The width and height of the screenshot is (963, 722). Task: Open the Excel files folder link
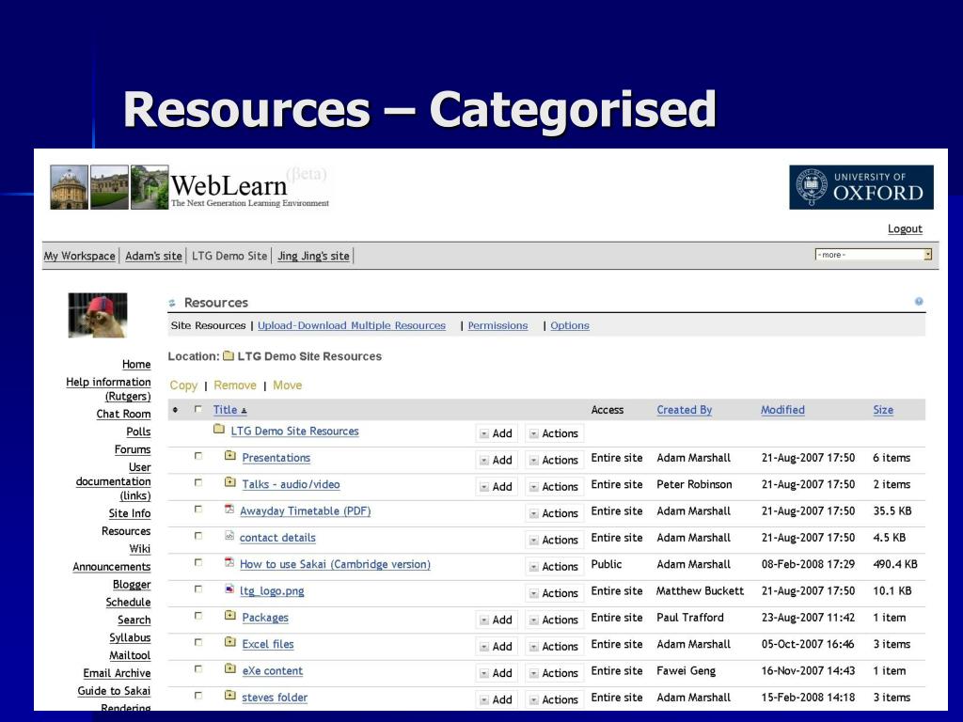click(268, 644)
